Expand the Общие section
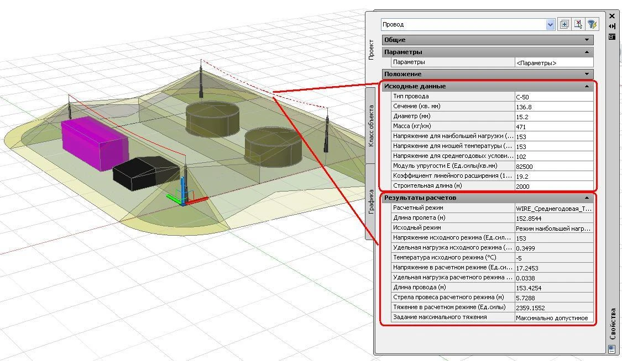This screenshot has width=622, height=361. tap(587, 40)
